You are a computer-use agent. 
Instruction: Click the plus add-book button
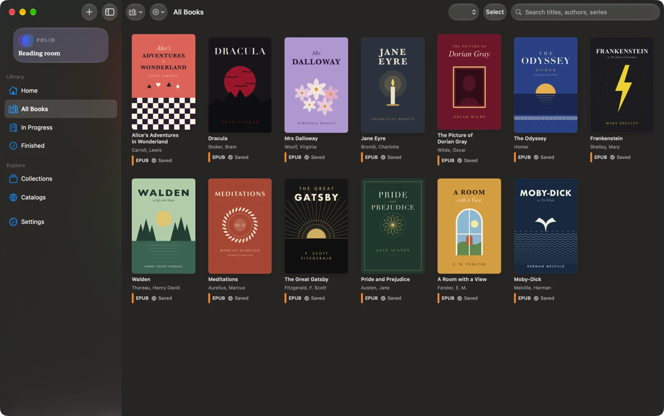(89, 12)
